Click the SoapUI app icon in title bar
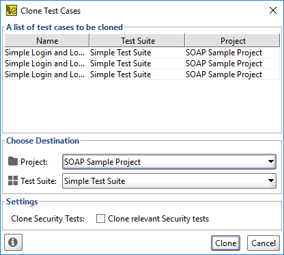284x255 pixels. 12,10
